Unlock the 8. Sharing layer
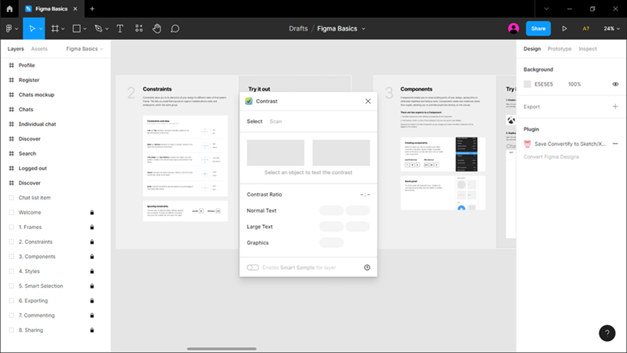 [x=91, y=330]
